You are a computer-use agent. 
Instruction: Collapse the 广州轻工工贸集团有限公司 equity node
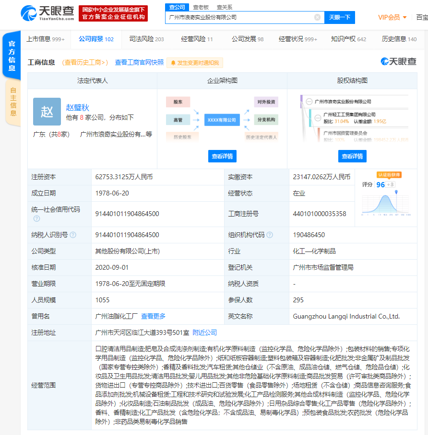pyautogui.click(x=318, y=118)
